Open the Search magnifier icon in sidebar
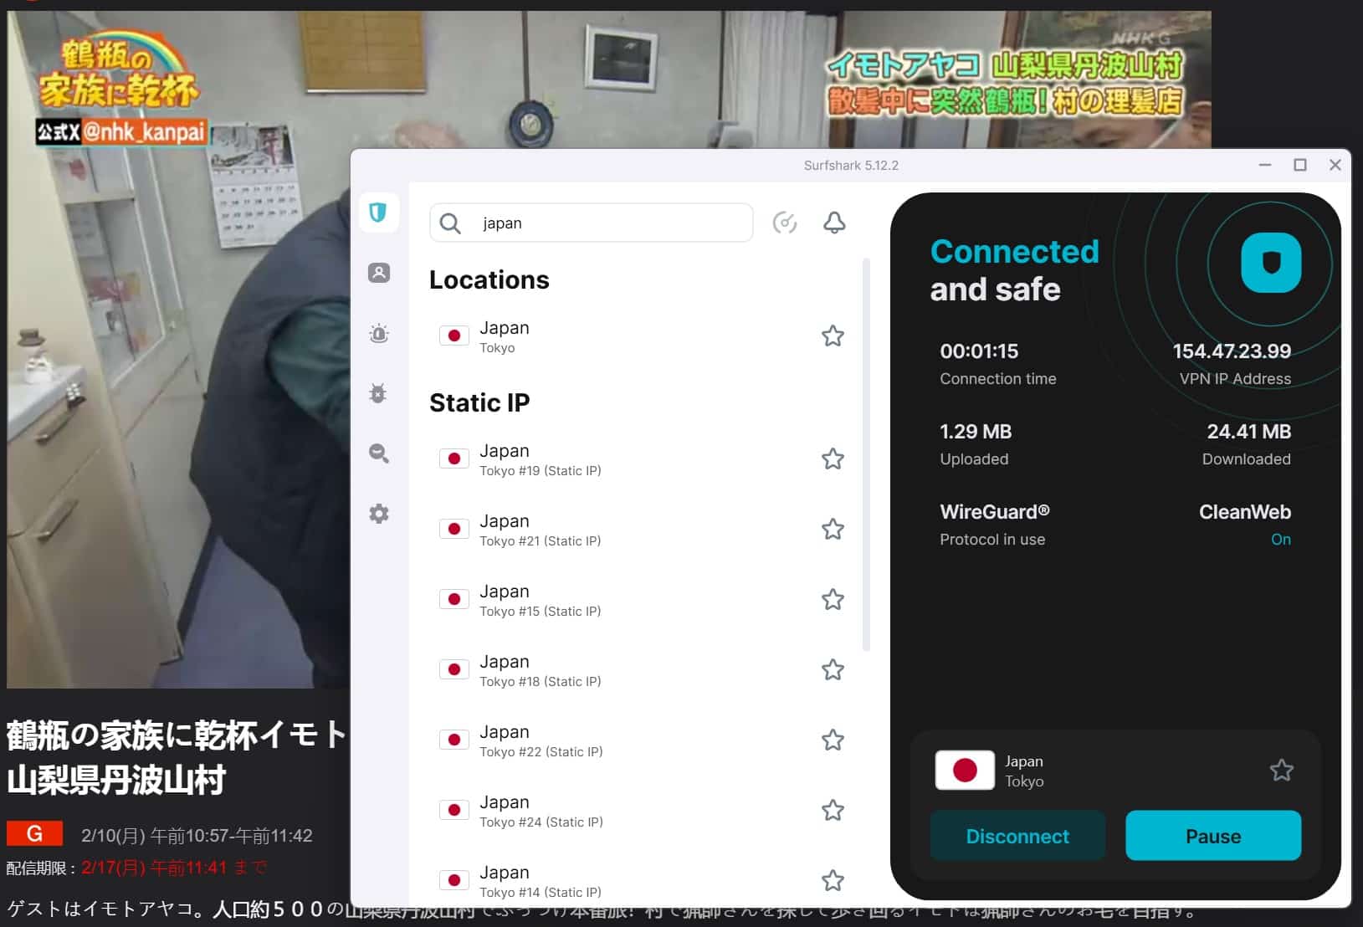Screen dimensions: 1363x927 [x=378, y=453]
